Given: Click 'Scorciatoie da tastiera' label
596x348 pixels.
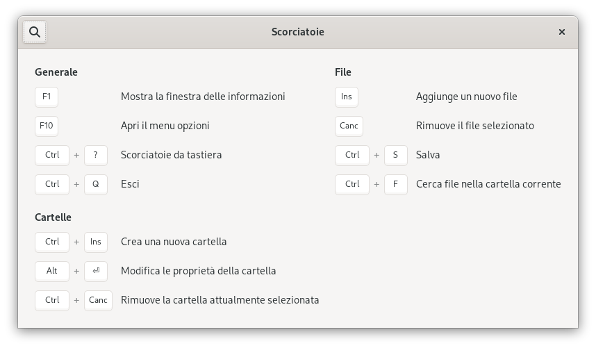Looking at the screenshot, I should [x=171, y=155].
